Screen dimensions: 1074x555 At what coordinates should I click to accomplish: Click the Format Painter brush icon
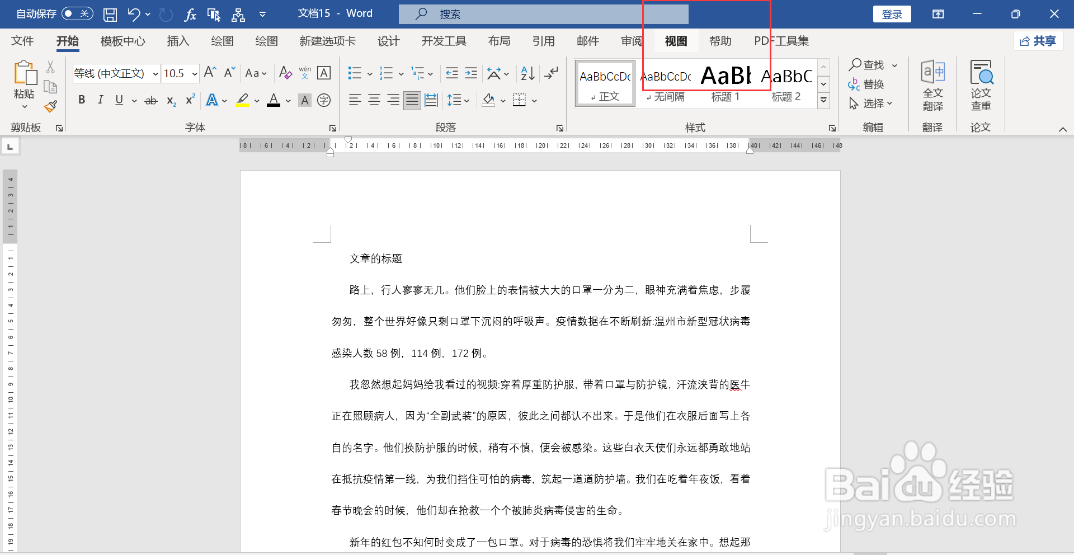point(51,106)
